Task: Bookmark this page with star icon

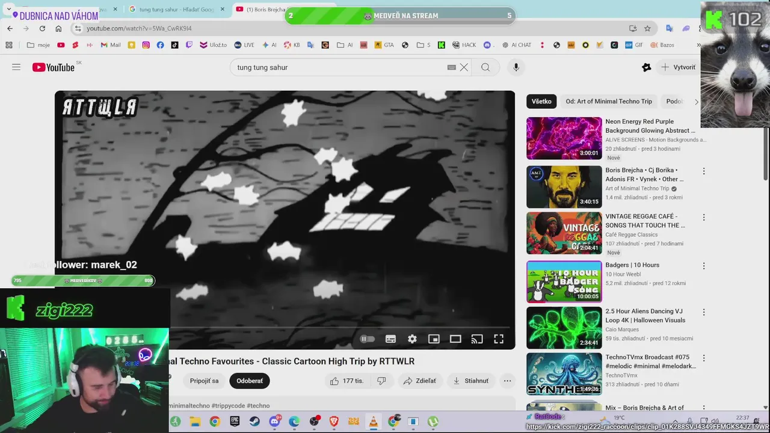Action: click(647, 28)
